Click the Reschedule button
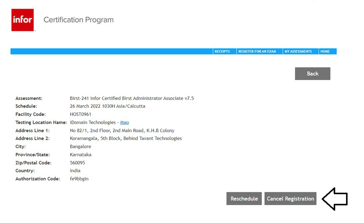This screenshot has height=223, width=364. point(244,199)
